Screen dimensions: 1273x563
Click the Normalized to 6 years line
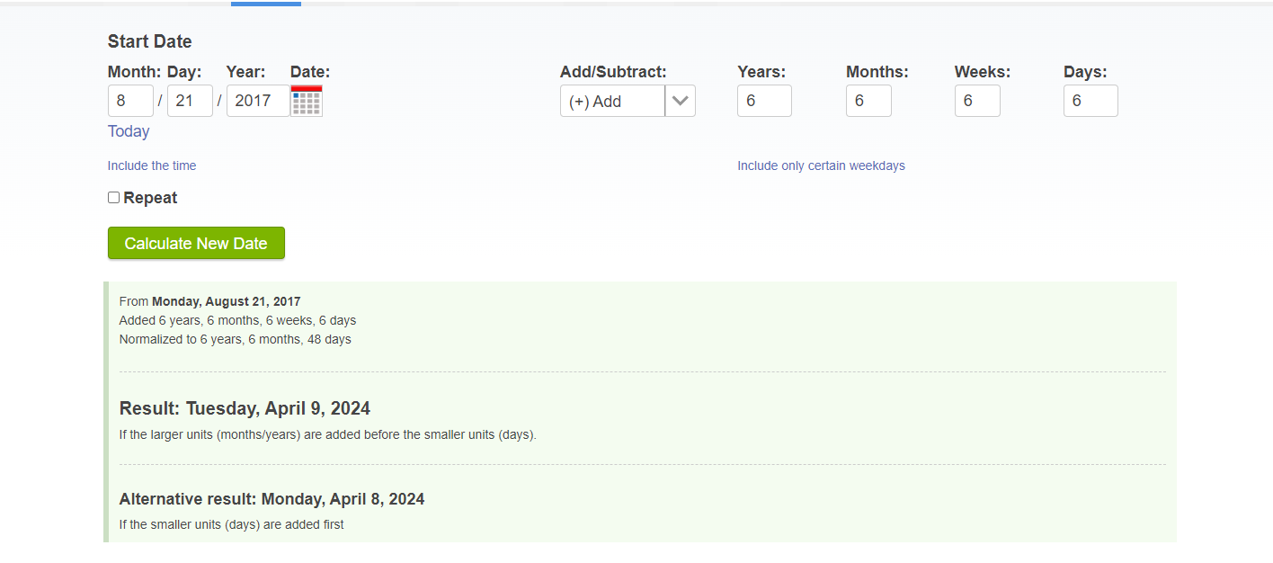235,339
